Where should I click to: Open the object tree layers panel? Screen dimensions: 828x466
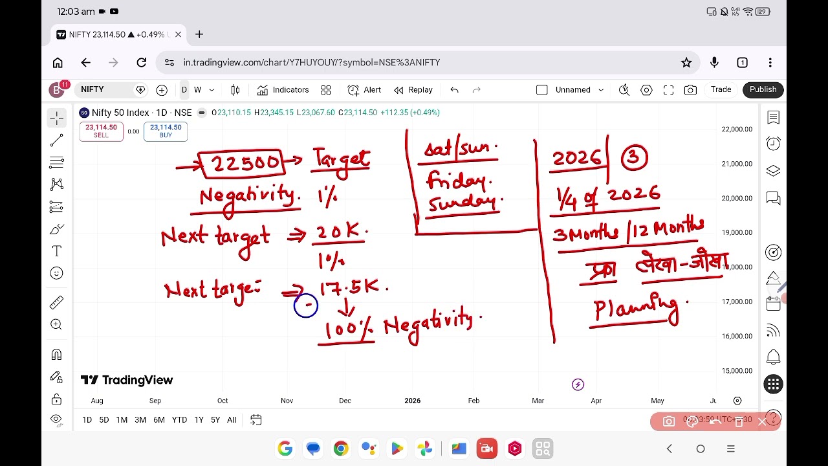point(773,171)
